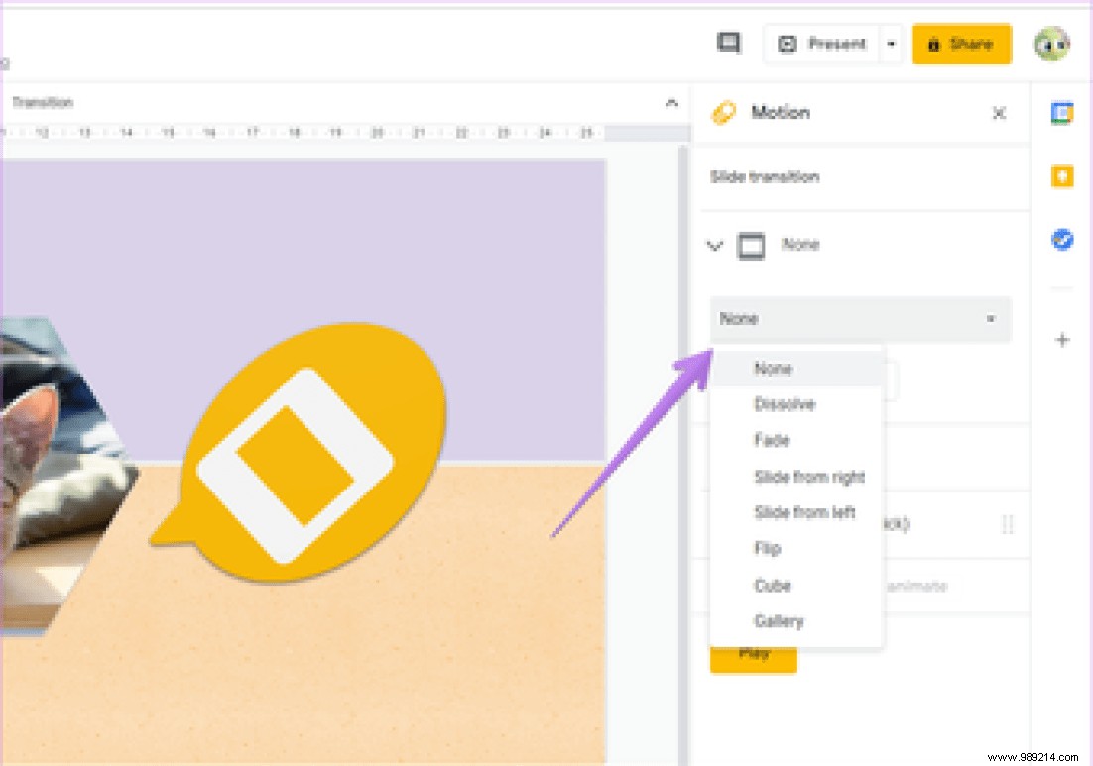Open the Motion panel's paperclip icon
Screen dimensions: 1093x766
point(723,112)
